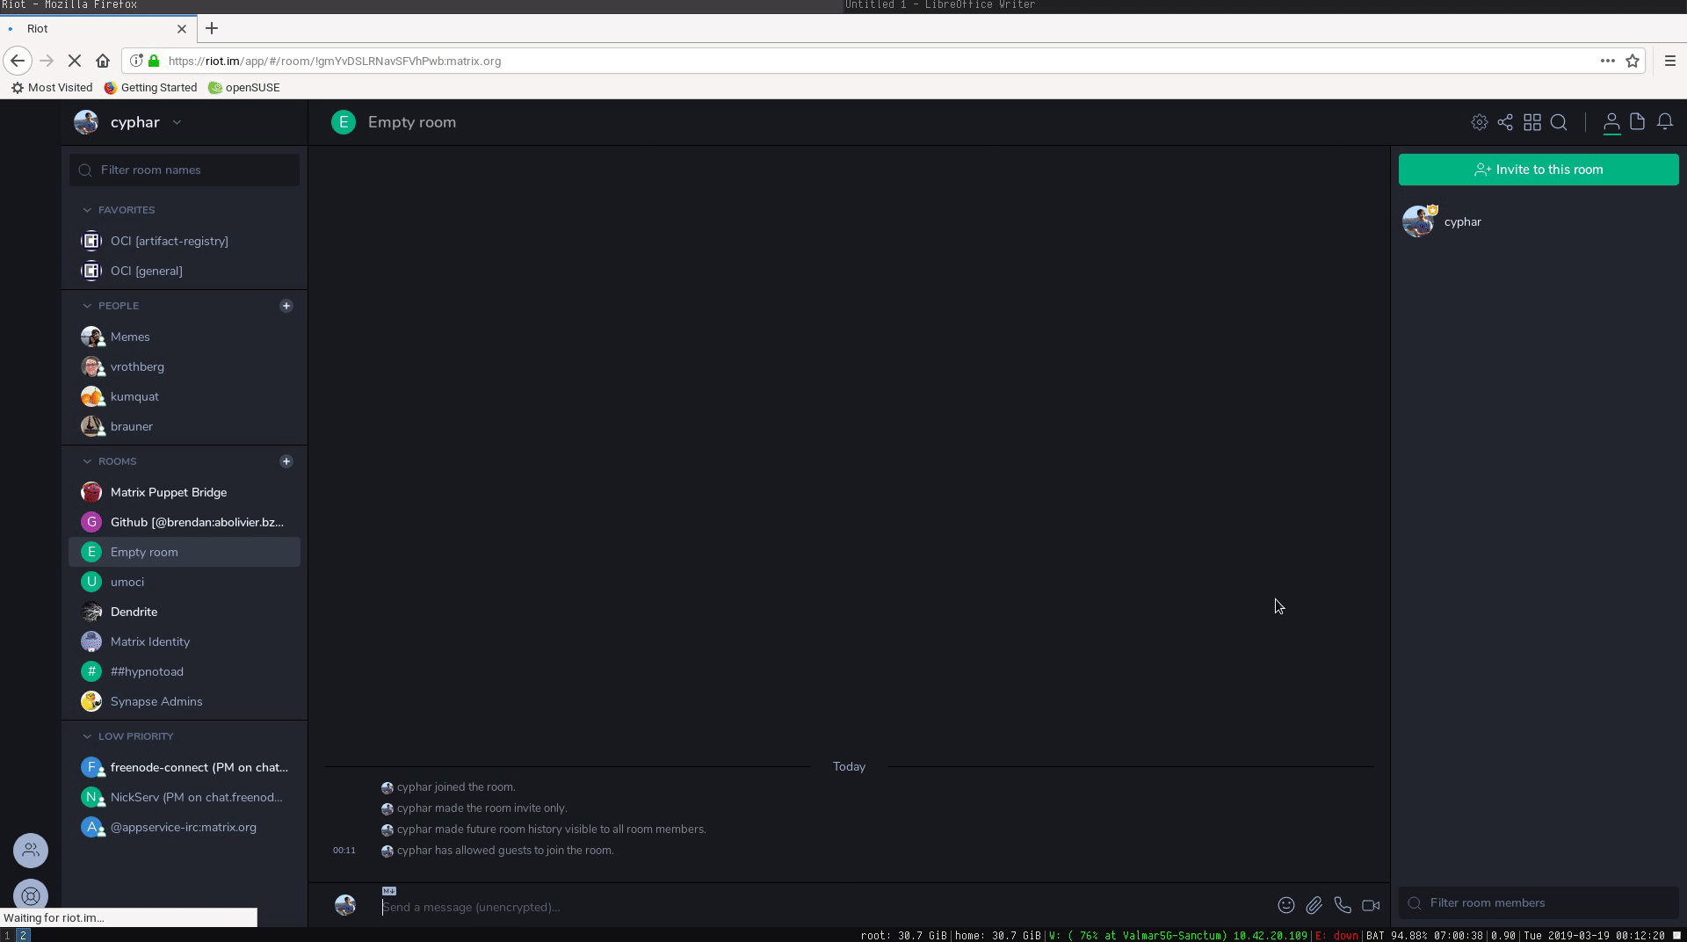Select member cyphar in member list
This screenshot has height=942, width=1687.
coord(1538,221)
